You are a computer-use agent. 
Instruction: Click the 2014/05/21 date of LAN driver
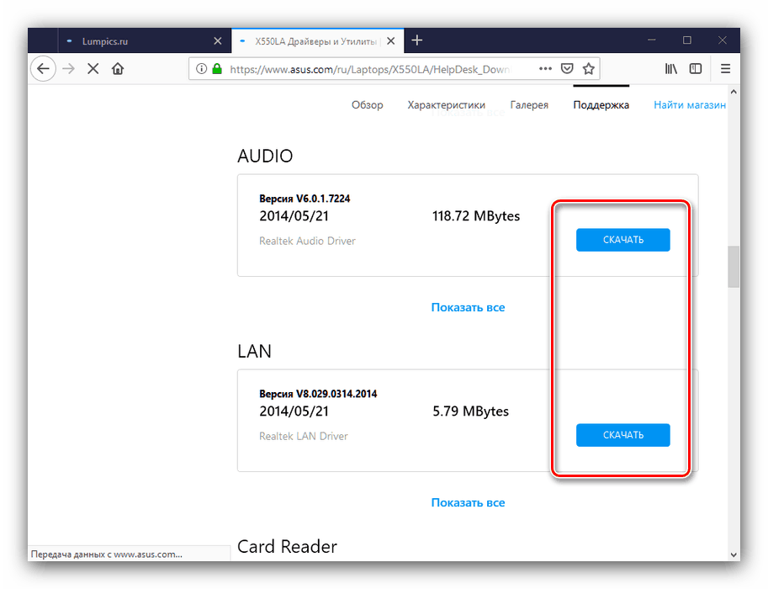click(x=294, y=411)
